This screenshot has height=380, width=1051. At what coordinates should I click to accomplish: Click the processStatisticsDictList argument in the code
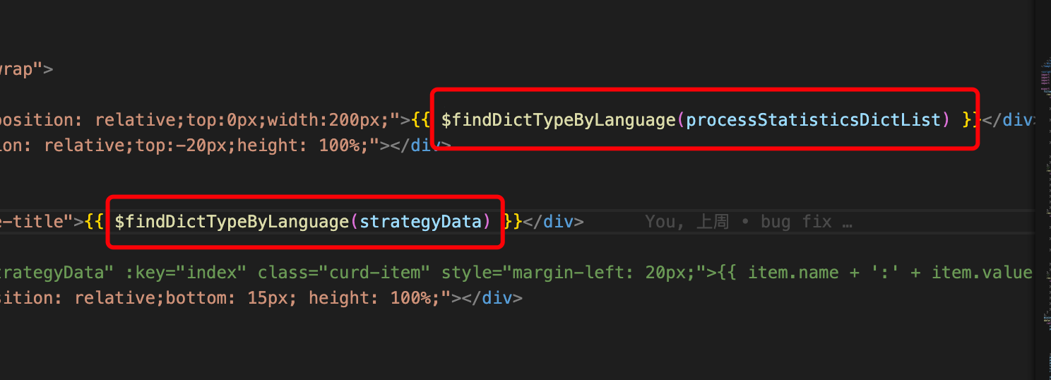814,120
